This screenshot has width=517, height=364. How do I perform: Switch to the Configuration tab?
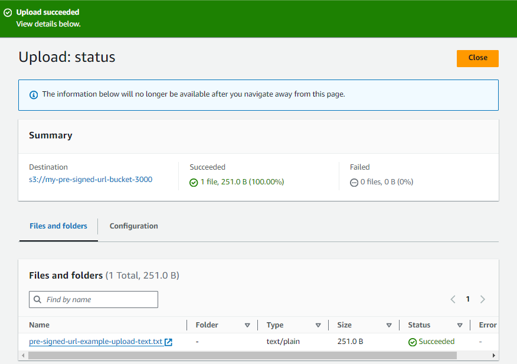click(133, 226)
